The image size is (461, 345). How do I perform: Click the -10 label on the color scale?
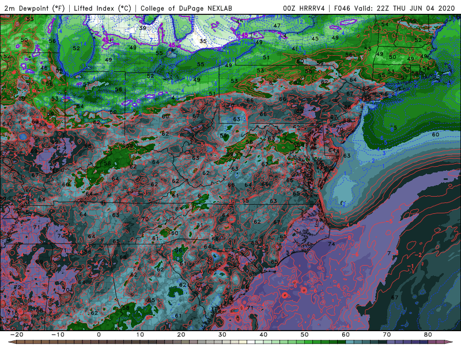58,335
